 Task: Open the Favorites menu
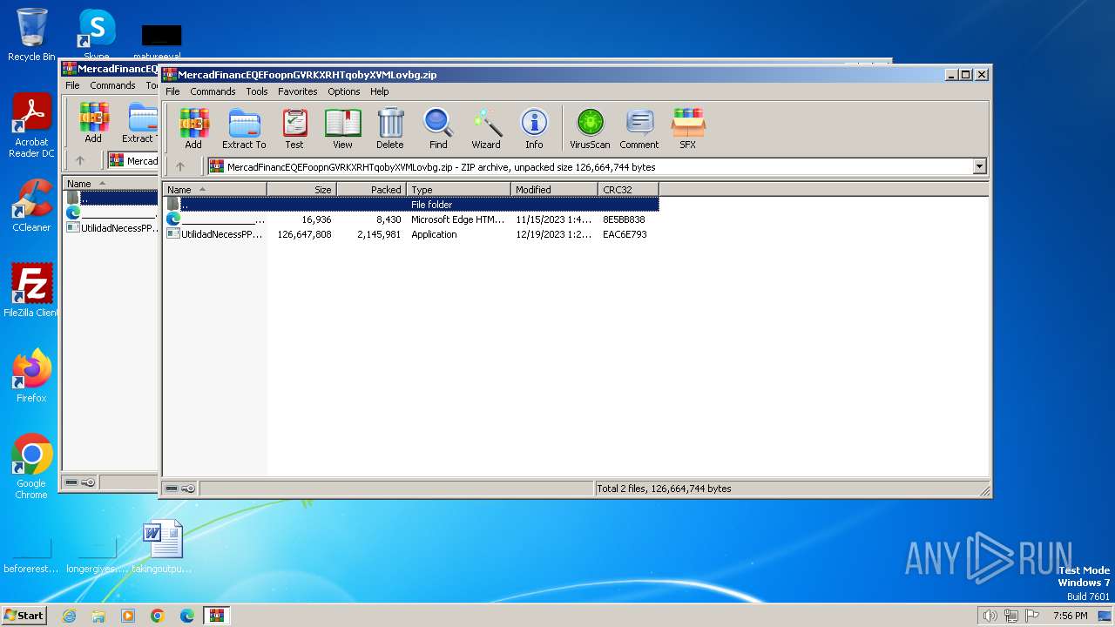[298, 91]
